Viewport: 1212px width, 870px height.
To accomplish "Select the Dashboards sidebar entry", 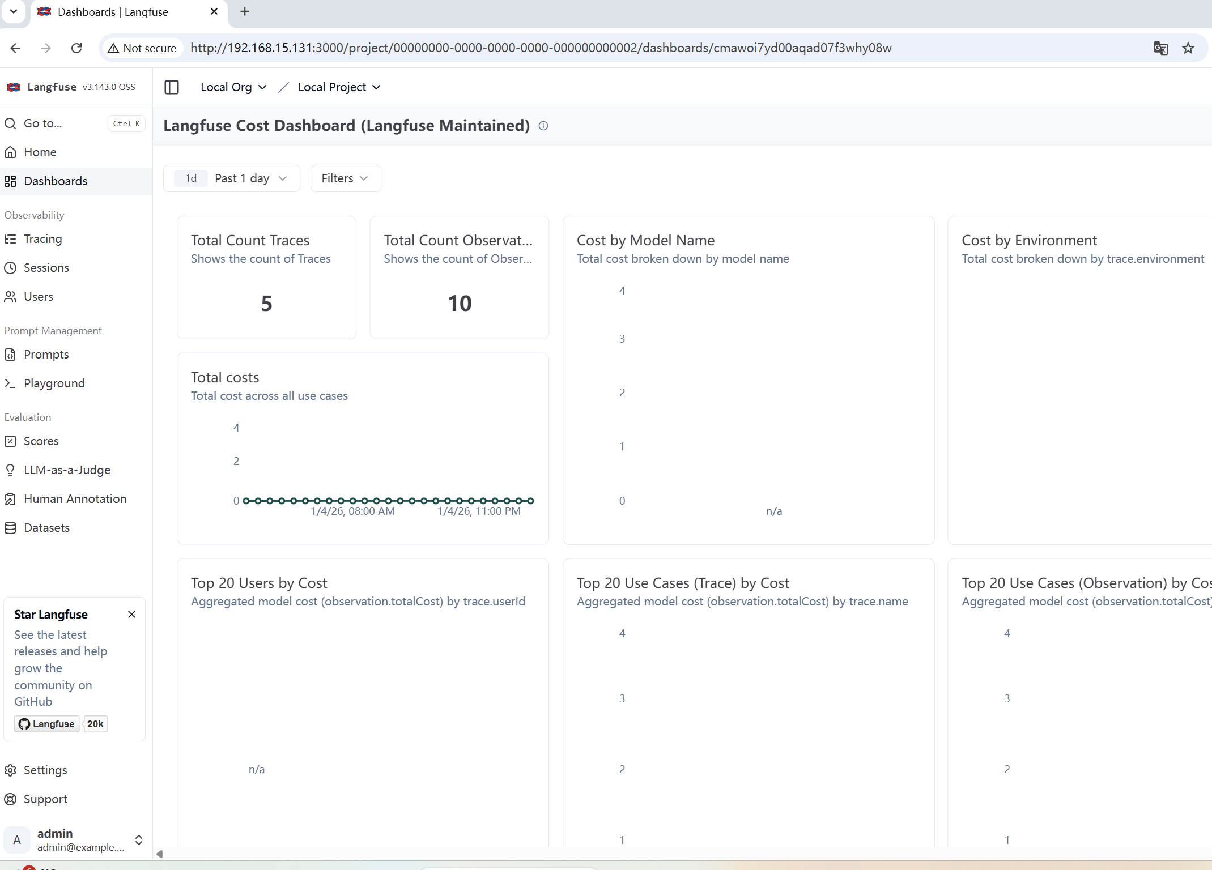I will 55,181.
